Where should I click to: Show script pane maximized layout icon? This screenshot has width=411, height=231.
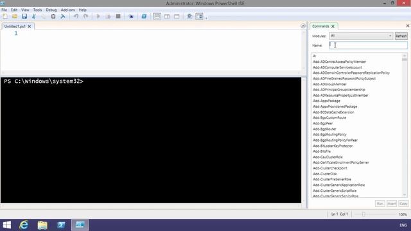[x=177, y=17]
